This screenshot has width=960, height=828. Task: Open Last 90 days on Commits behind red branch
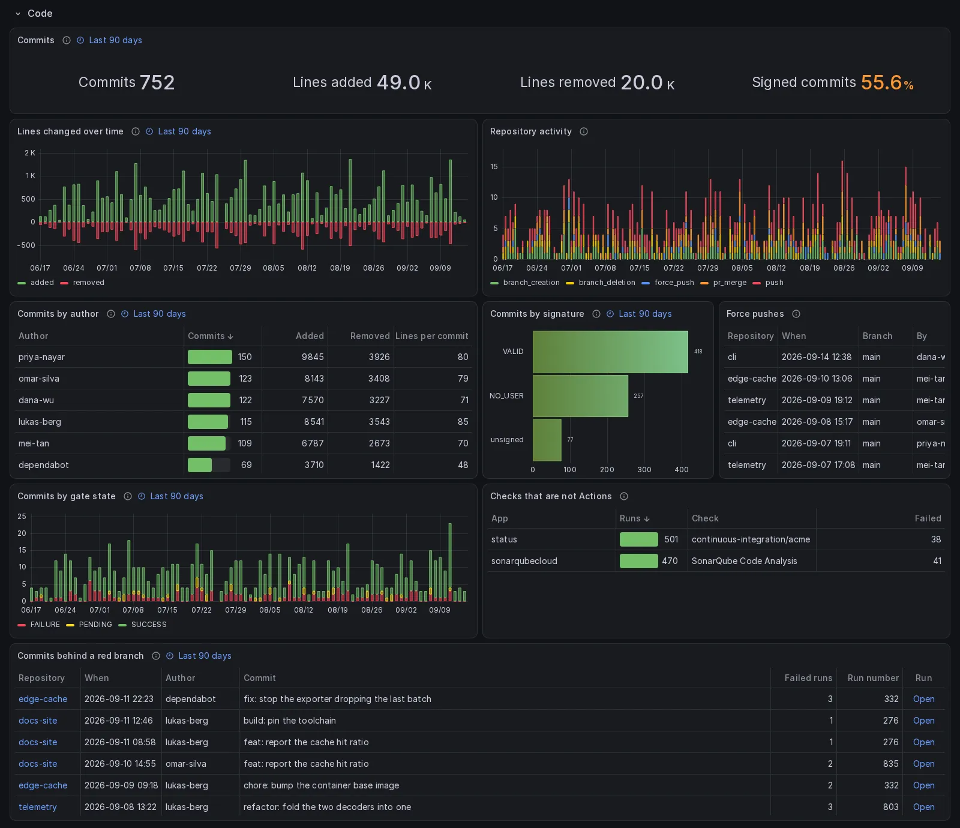[205, 656]
